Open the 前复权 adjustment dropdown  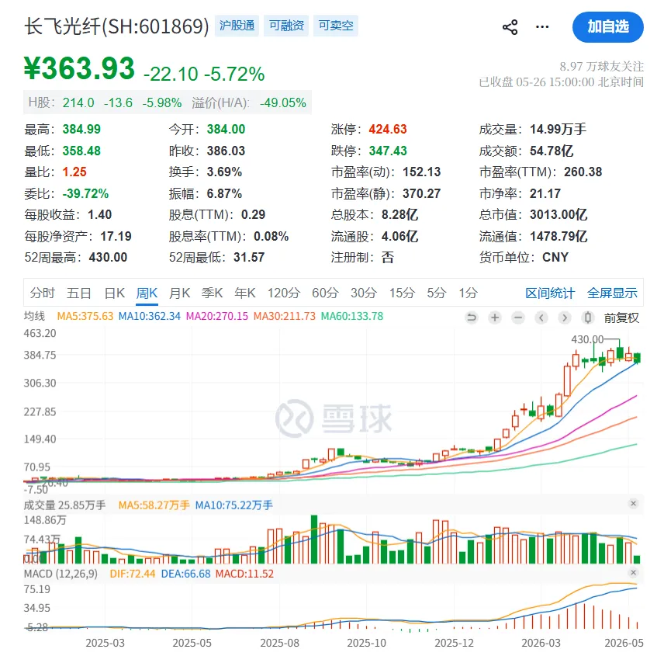tap(621, 318)
